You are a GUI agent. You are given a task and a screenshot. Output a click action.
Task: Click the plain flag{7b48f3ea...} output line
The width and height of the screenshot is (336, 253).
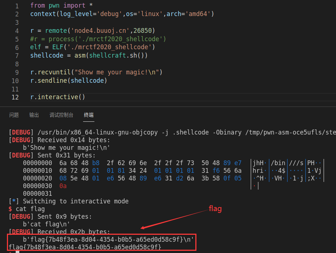coord(85,247)
